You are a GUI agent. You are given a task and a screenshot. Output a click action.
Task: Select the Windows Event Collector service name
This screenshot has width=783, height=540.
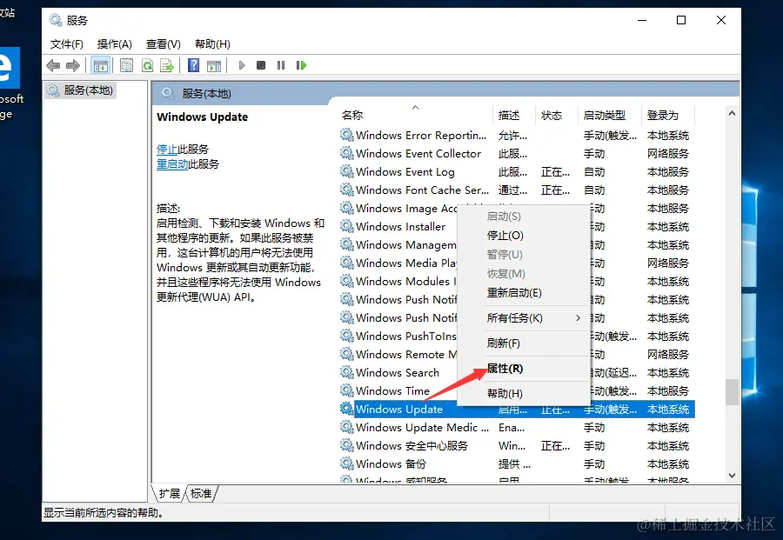[418, 153]
